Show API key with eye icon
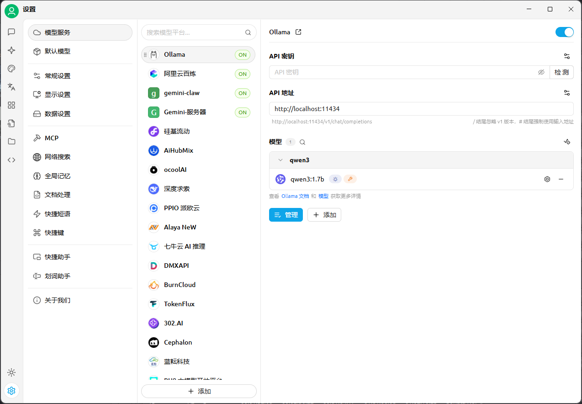 (541, 72)
